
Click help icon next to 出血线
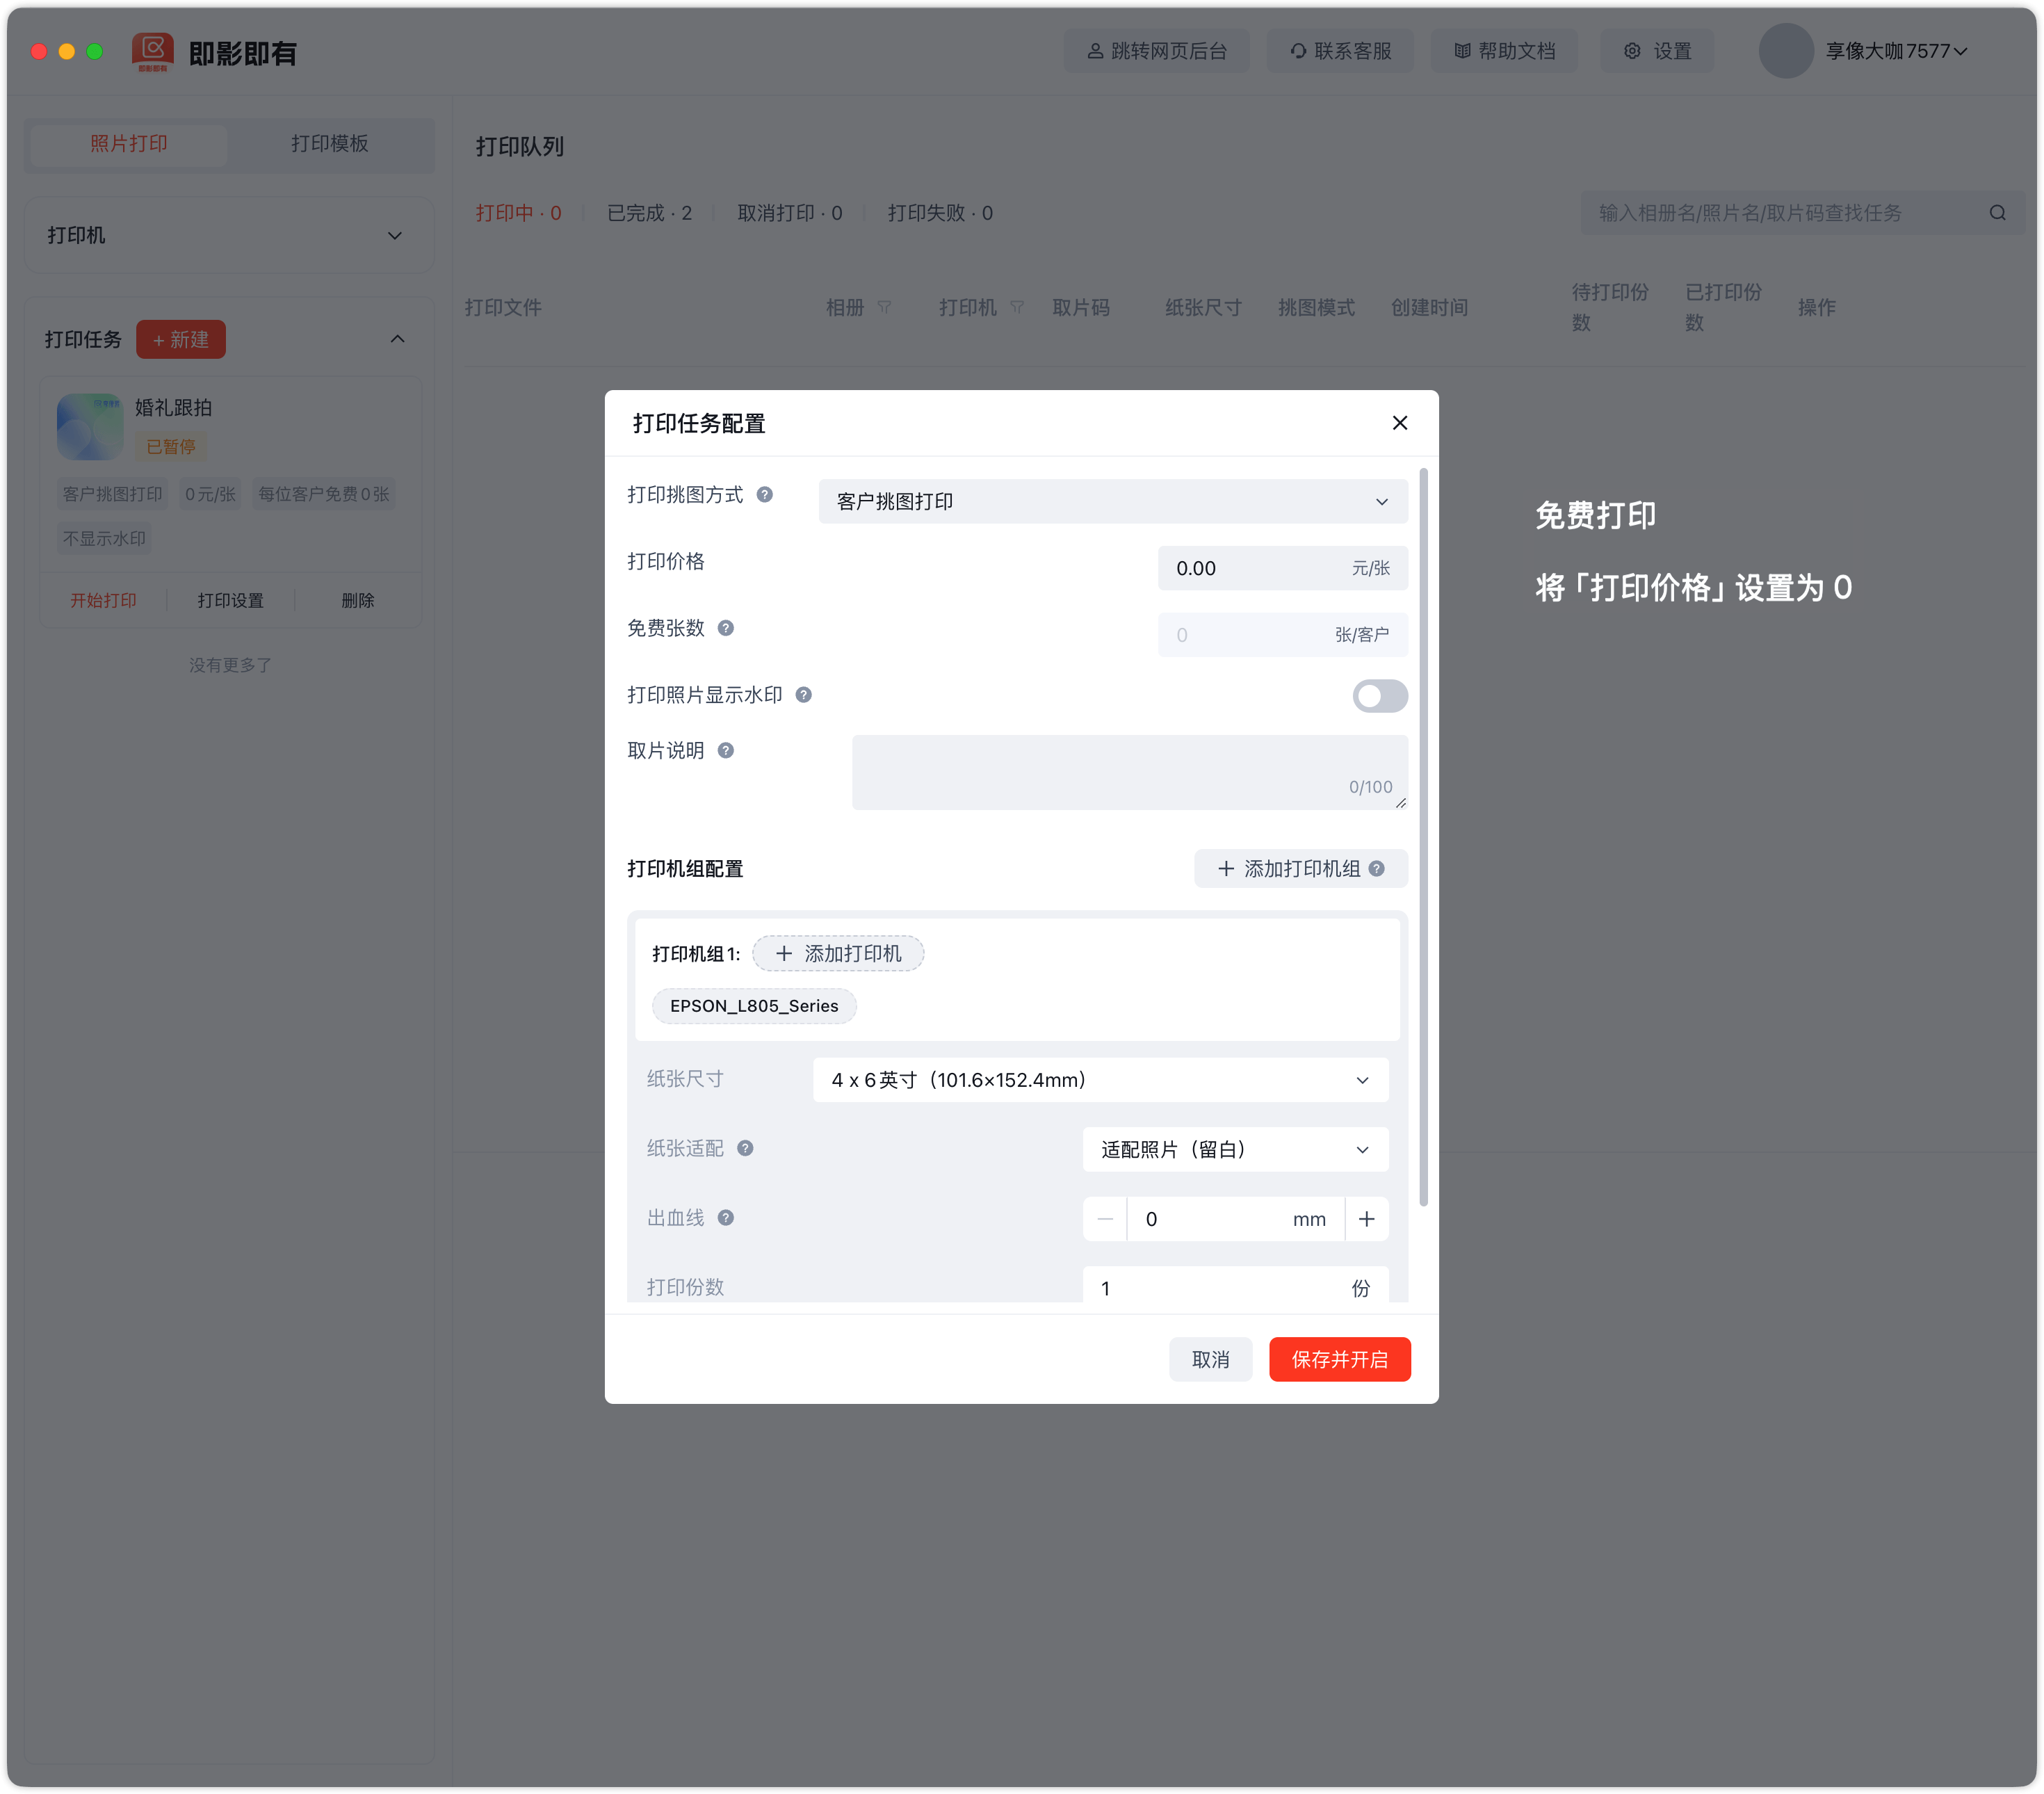tap(726, 1218)
